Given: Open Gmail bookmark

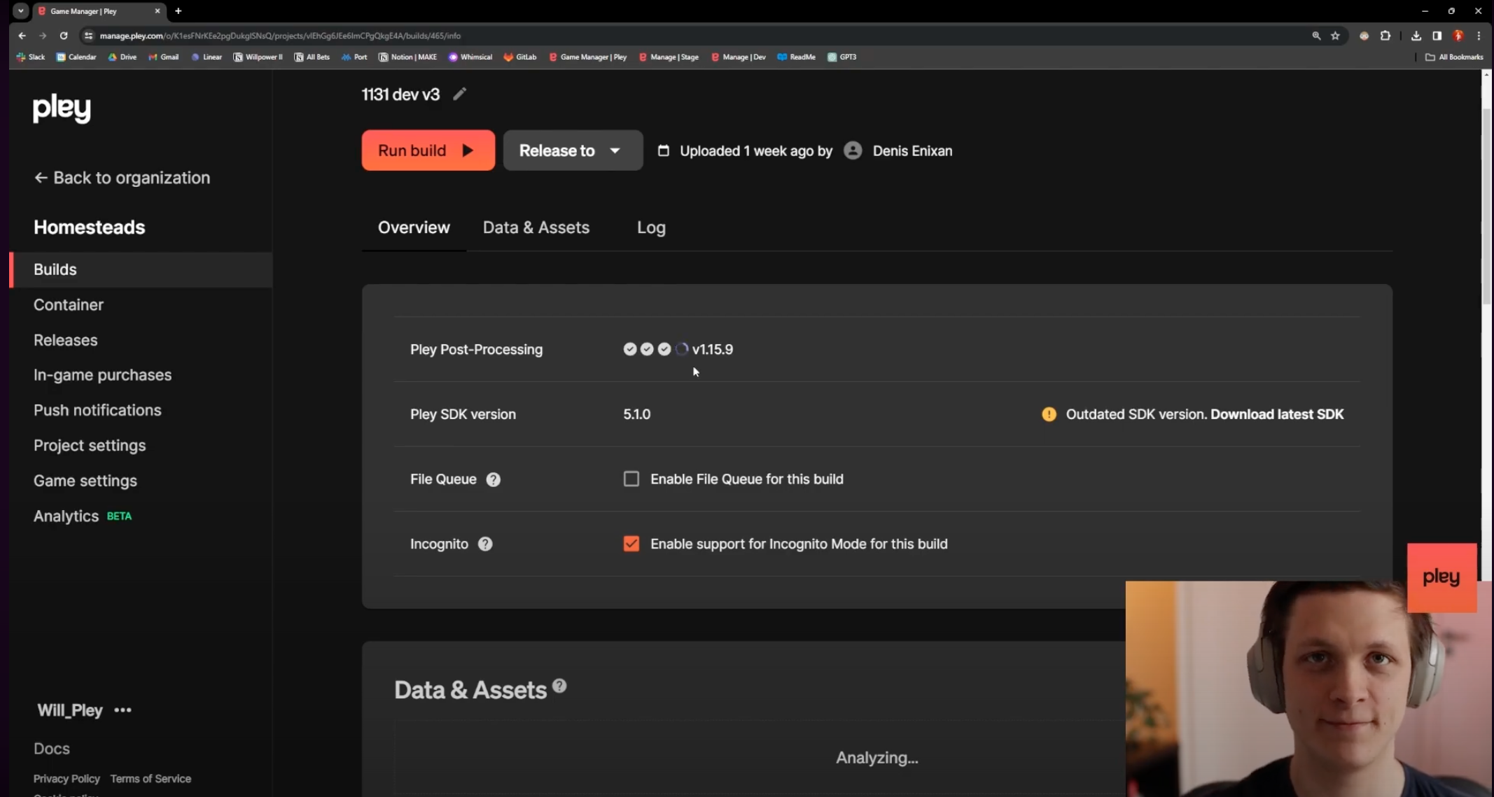Looking at the screenshot, I should coord(163,57).
